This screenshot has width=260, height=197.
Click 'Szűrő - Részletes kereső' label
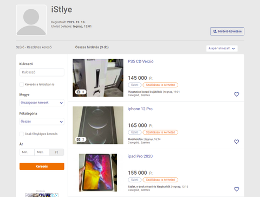(x=34, y=47)
